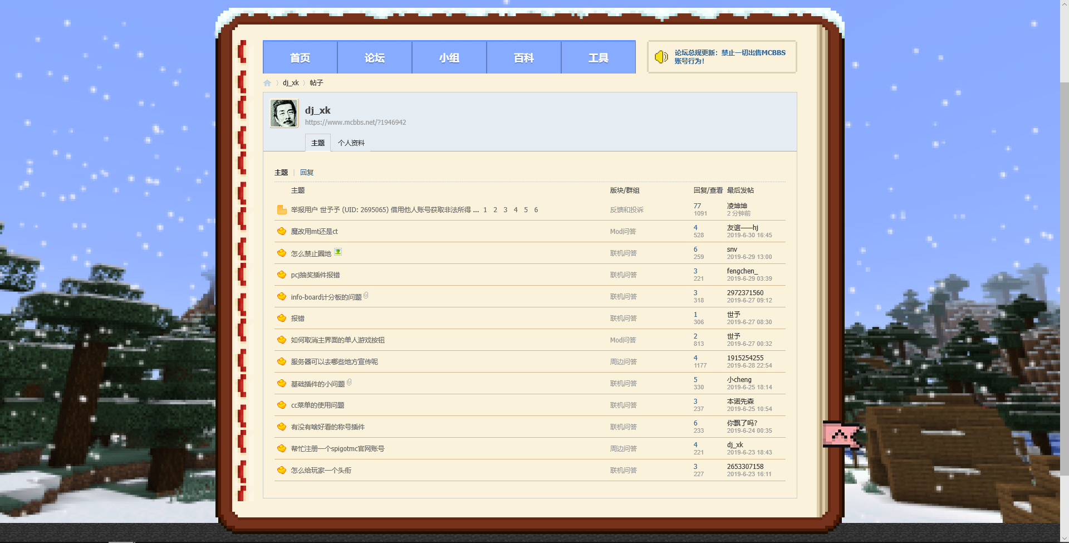Click the speaker icon beside the forum announcement
This screenshot has width=1069, height=543.
(661, 57)
